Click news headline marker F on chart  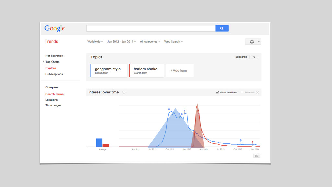coord(179,114)
